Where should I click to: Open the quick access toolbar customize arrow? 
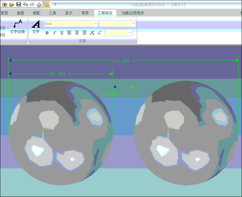point(55,5)
